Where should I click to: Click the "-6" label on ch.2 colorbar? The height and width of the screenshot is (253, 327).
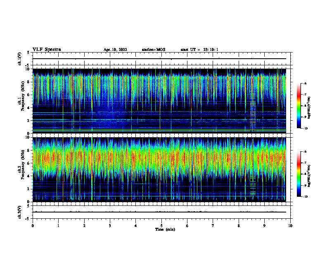pyautogui.click(x=305, y=152)
